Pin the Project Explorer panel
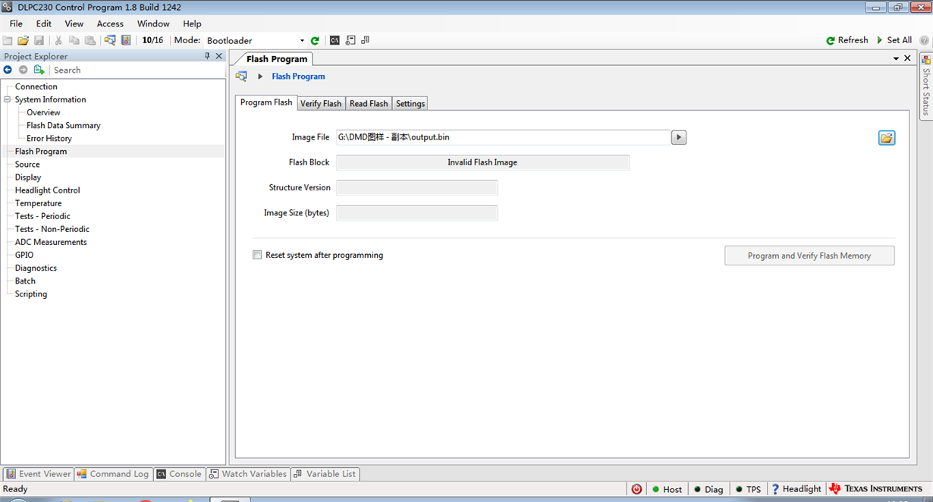 (x=208, y=56)
